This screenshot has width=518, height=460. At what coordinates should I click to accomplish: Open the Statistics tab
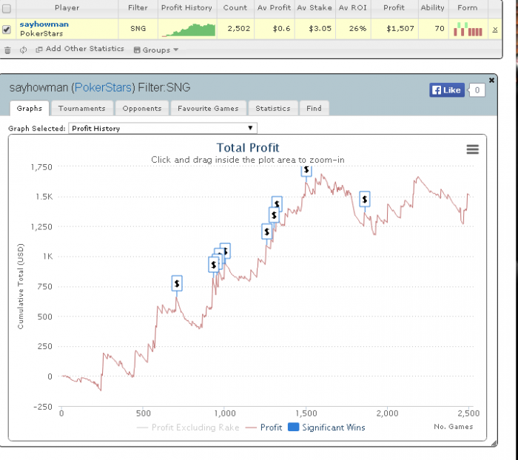pyautogui.click(x=273, y=108)
